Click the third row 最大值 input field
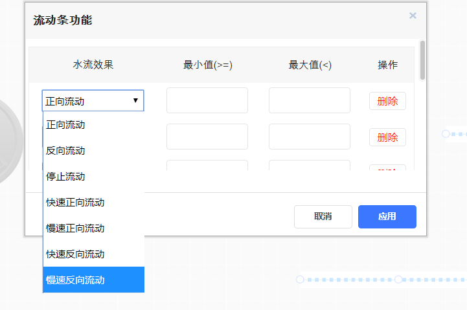The height and width of the screenshot is (310, 467). 310,166
